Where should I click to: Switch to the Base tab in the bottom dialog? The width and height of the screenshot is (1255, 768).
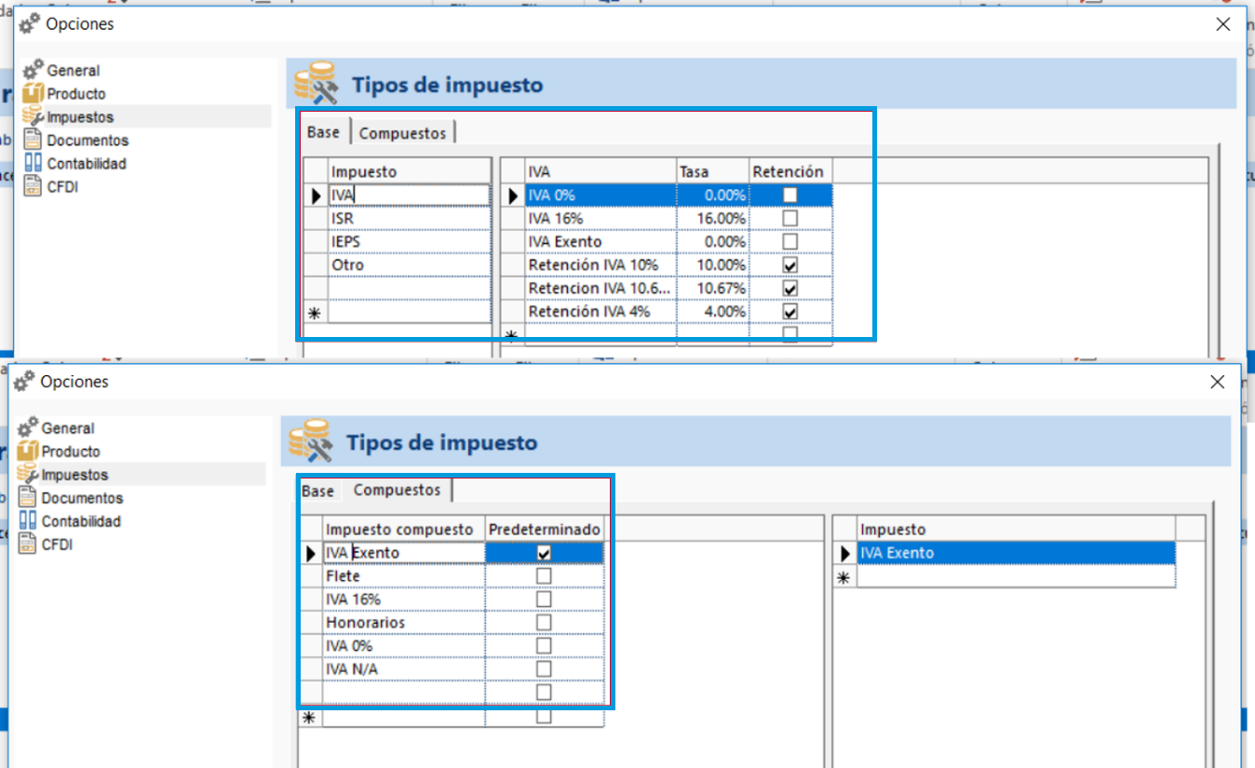tap(317, 491)
